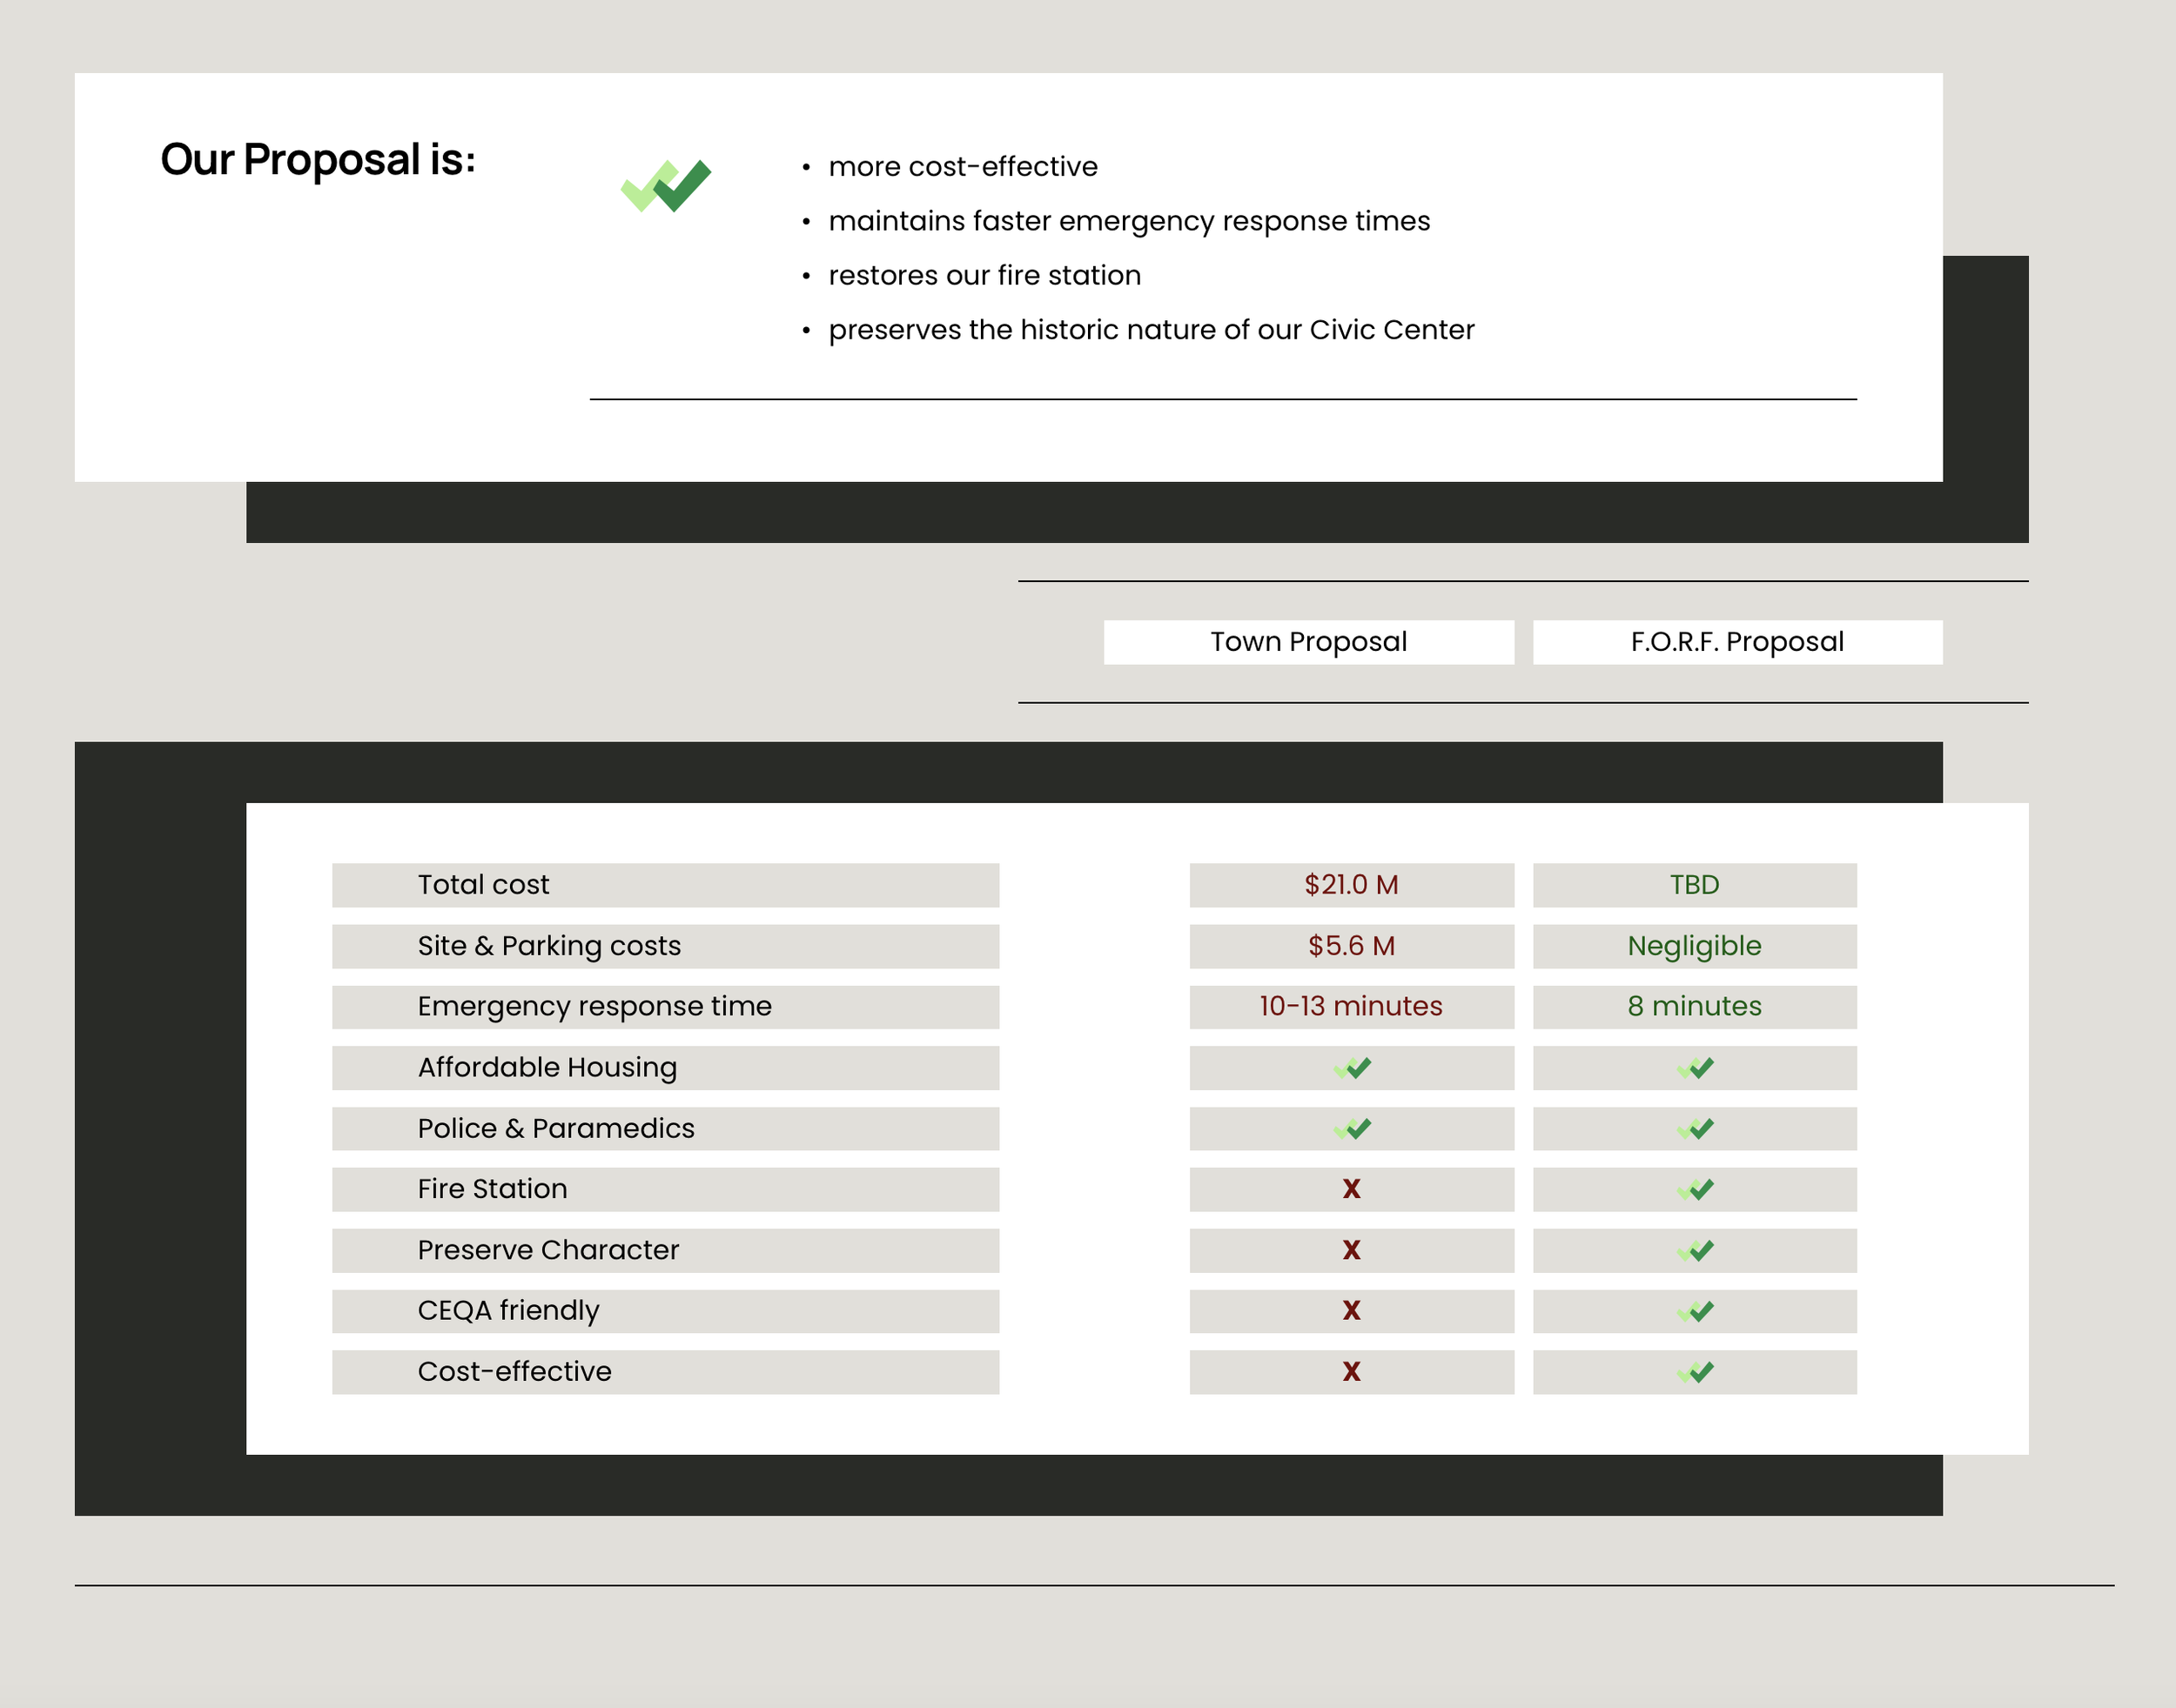Click F.O.R.F. Affordable Housing checkmark

[1695, 1068]
